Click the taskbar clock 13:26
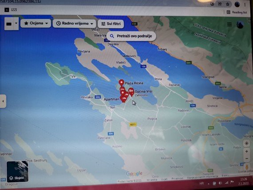The width and height of the screenshot is (253, 190). [x=244, y=179]
